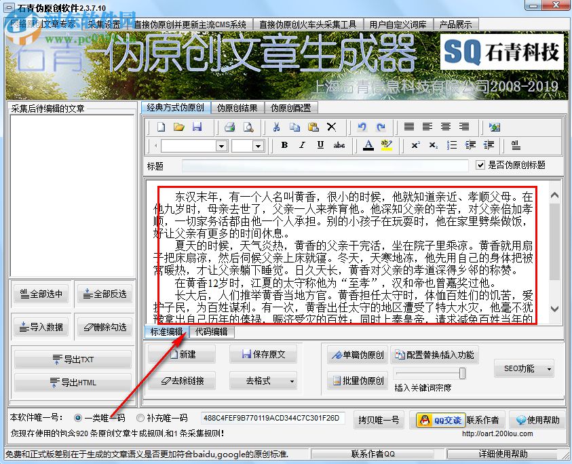Toggle bold formatting
The height and width of the screenshot is (464, 572).
(284, 145)
